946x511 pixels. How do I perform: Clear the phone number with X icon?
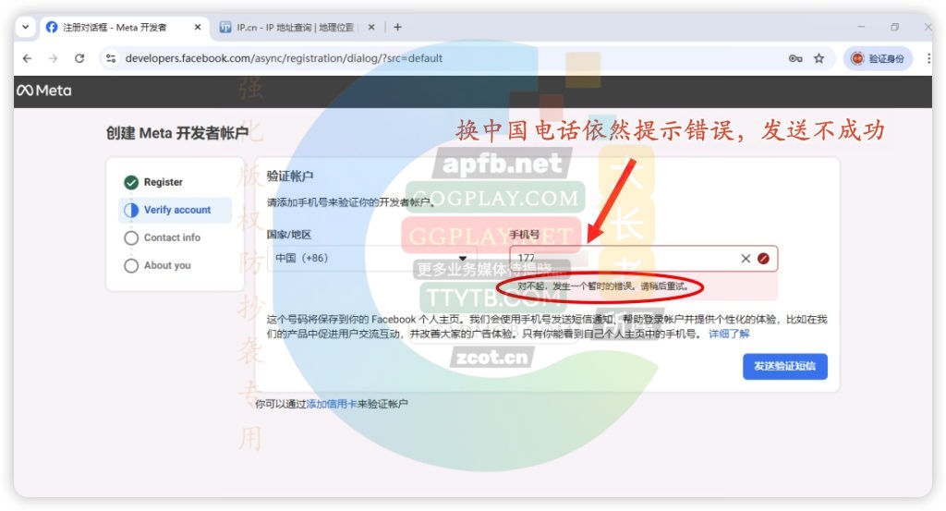click(x=746, y=259)
